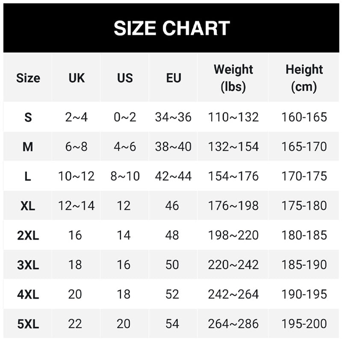Viewport: 342px width, 342px height.
Task: Click the S size row label
Action: pyautogui.click(x=28, y=117)
